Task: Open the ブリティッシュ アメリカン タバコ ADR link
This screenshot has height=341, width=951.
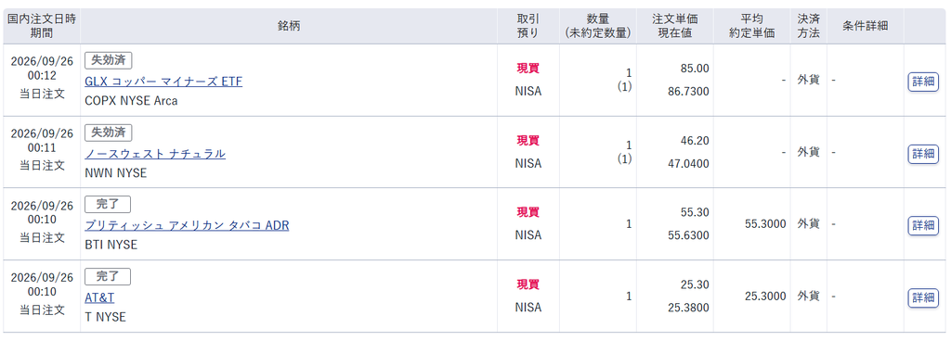Action: click(x=187, y=225)
